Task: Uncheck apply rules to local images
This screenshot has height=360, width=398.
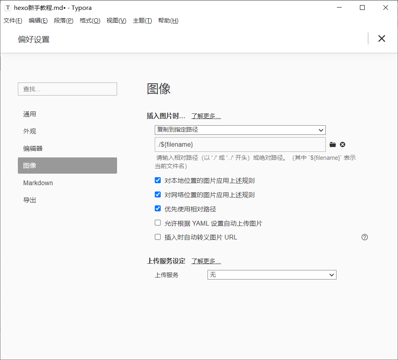Action: point(158,180)
